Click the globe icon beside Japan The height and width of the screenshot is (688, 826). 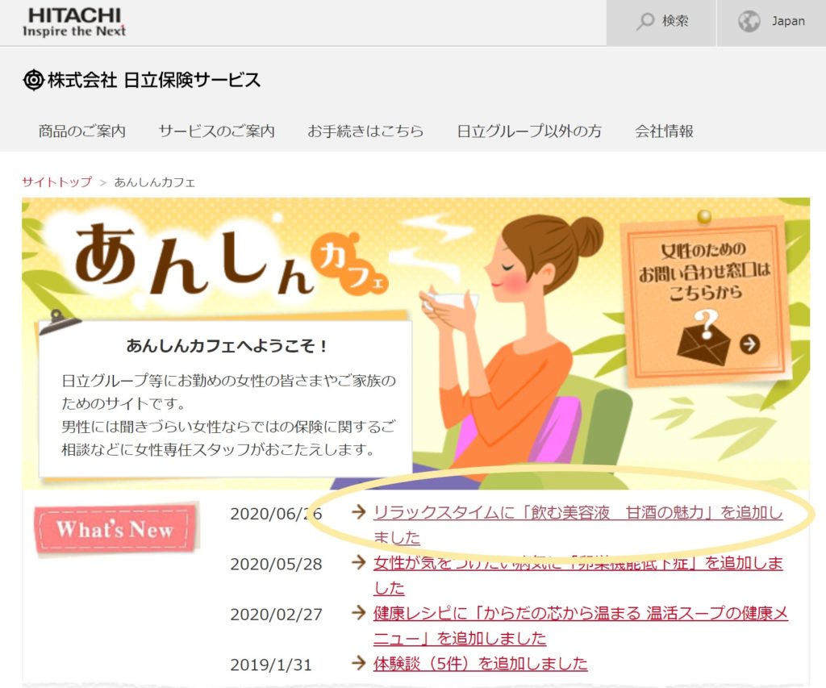click(x=749, y=22)
